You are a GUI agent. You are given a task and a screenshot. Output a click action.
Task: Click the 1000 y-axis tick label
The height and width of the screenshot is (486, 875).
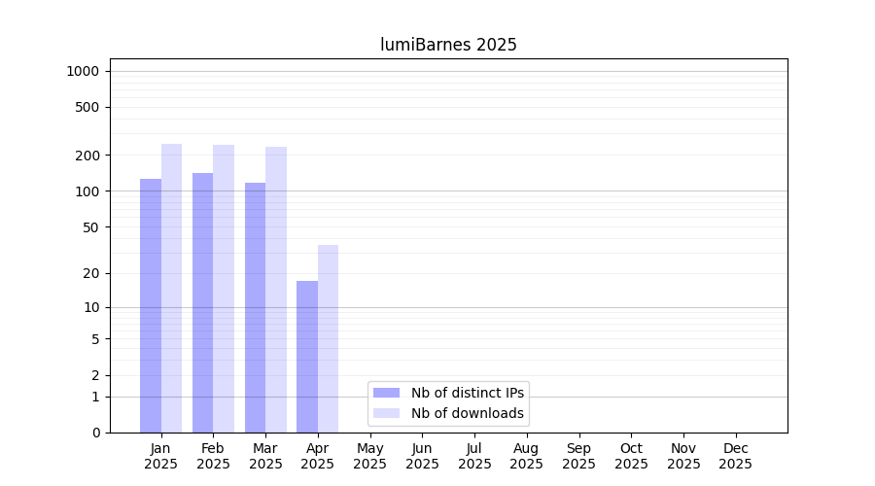[x=83, y=71]
